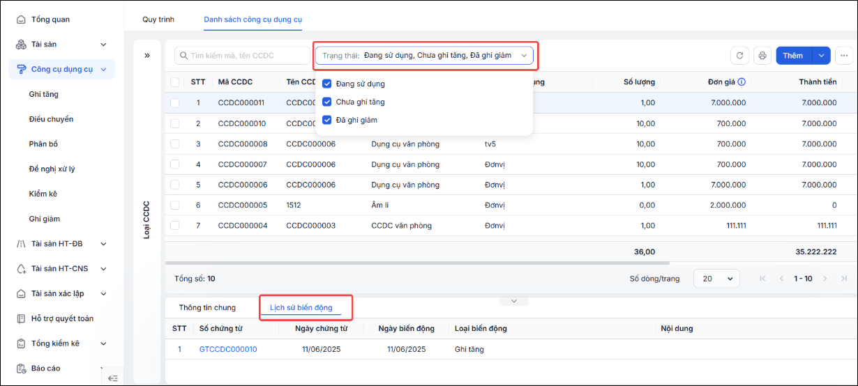This screenshot has width=858, height=386.
Task: Open the Thêm button dropdown arrow
Action: (822, 56)
